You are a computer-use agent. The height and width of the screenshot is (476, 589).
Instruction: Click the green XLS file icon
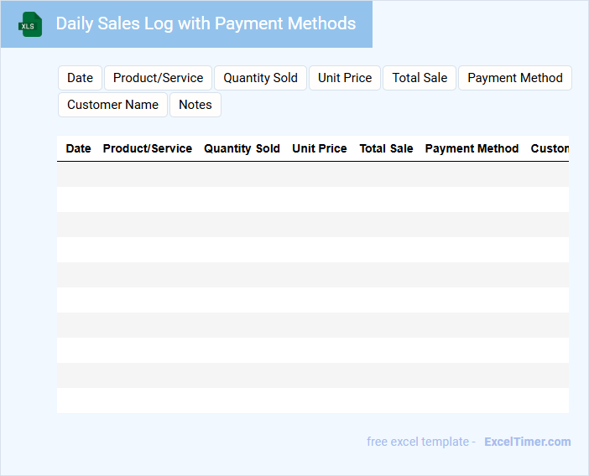30,24
